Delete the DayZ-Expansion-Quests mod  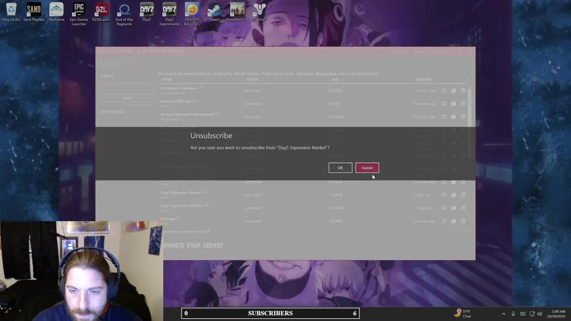pos(463,195)
